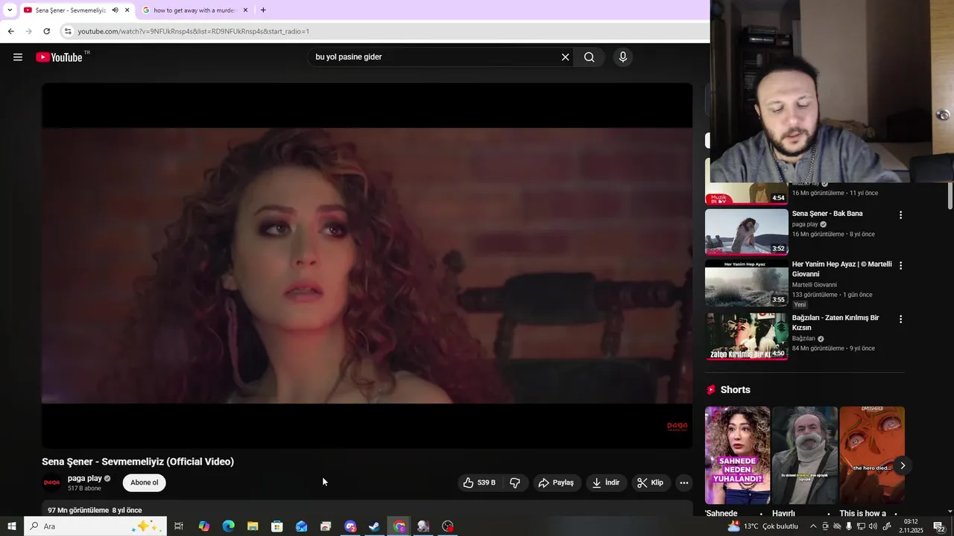Open the YouTube hamburger guide menu
Viewport: 954px width, 536px height.
click(18, 57)
